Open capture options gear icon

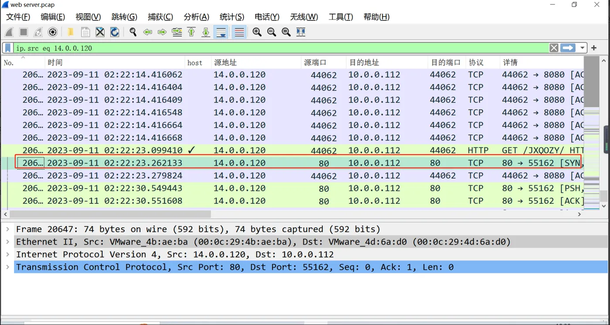[53, 32]
